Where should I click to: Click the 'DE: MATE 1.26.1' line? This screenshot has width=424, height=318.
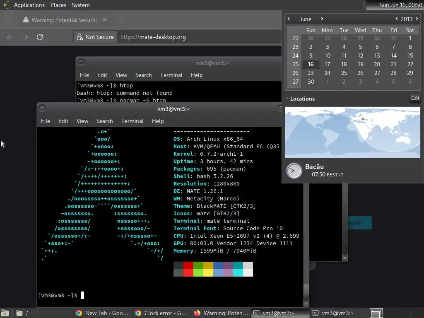[x=198, y=191]
